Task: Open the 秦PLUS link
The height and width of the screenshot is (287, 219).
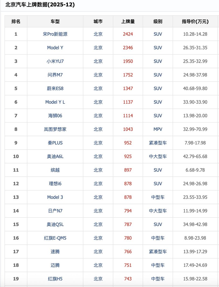Action: coord(55,143)
